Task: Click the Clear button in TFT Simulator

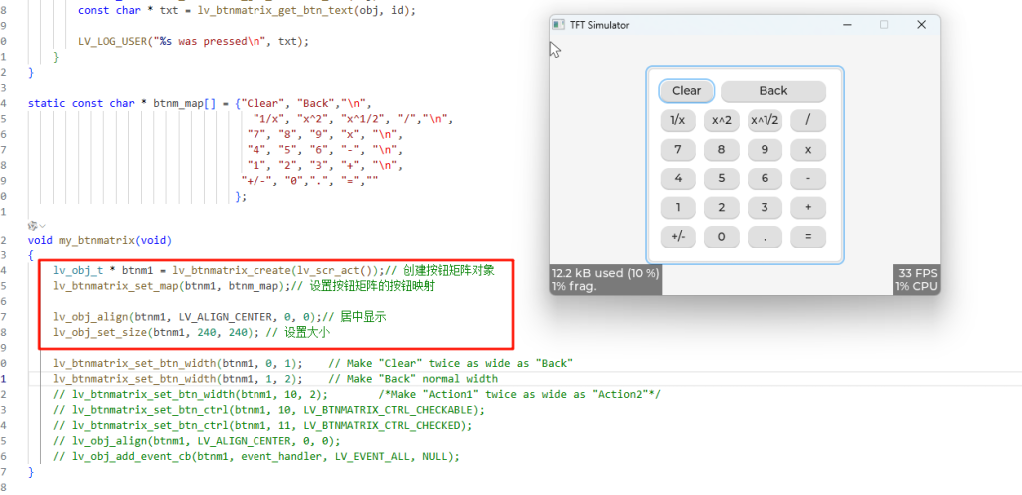Action: pyautogui.click(x=687, y=91)
